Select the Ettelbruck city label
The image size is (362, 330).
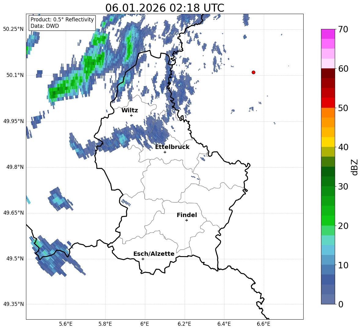[172, 147]
